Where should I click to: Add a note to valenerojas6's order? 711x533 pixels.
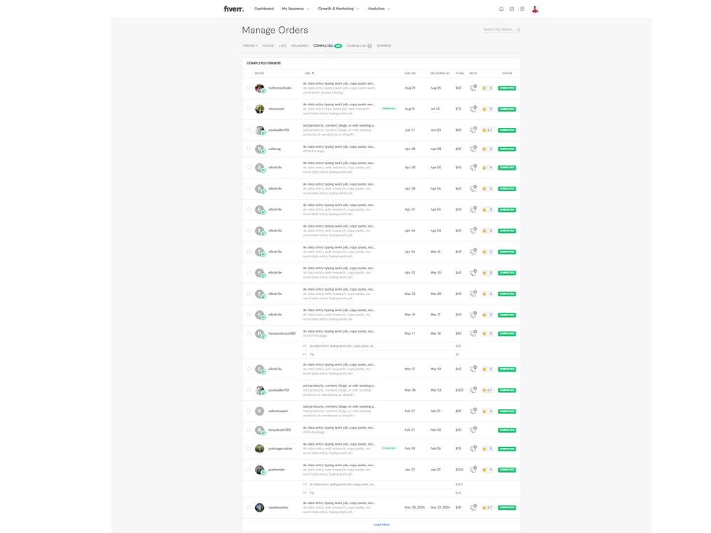coord(473,411)
